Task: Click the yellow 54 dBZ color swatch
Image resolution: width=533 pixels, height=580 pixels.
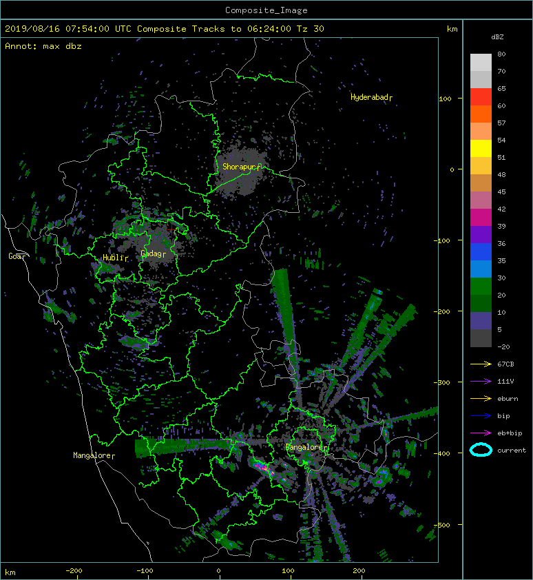Action: [x=481, y=149]
